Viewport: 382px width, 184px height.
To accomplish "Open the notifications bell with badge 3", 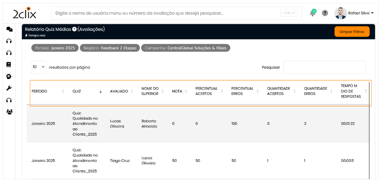I will click(x=313, y=13).
